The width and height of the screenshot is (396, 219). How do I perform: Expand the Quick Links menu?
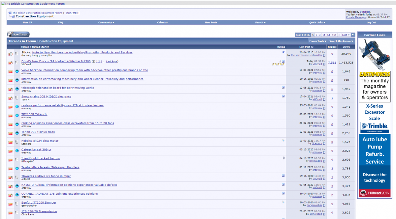pyautogui.click(x=317, y=22)
